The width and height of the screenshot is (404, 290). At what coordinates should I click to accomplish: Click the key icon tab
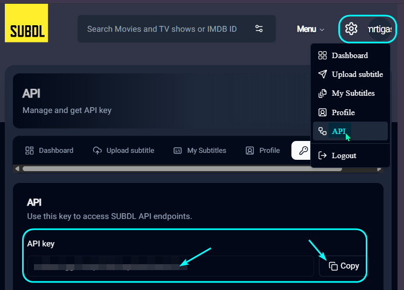[x=303, y=151]
